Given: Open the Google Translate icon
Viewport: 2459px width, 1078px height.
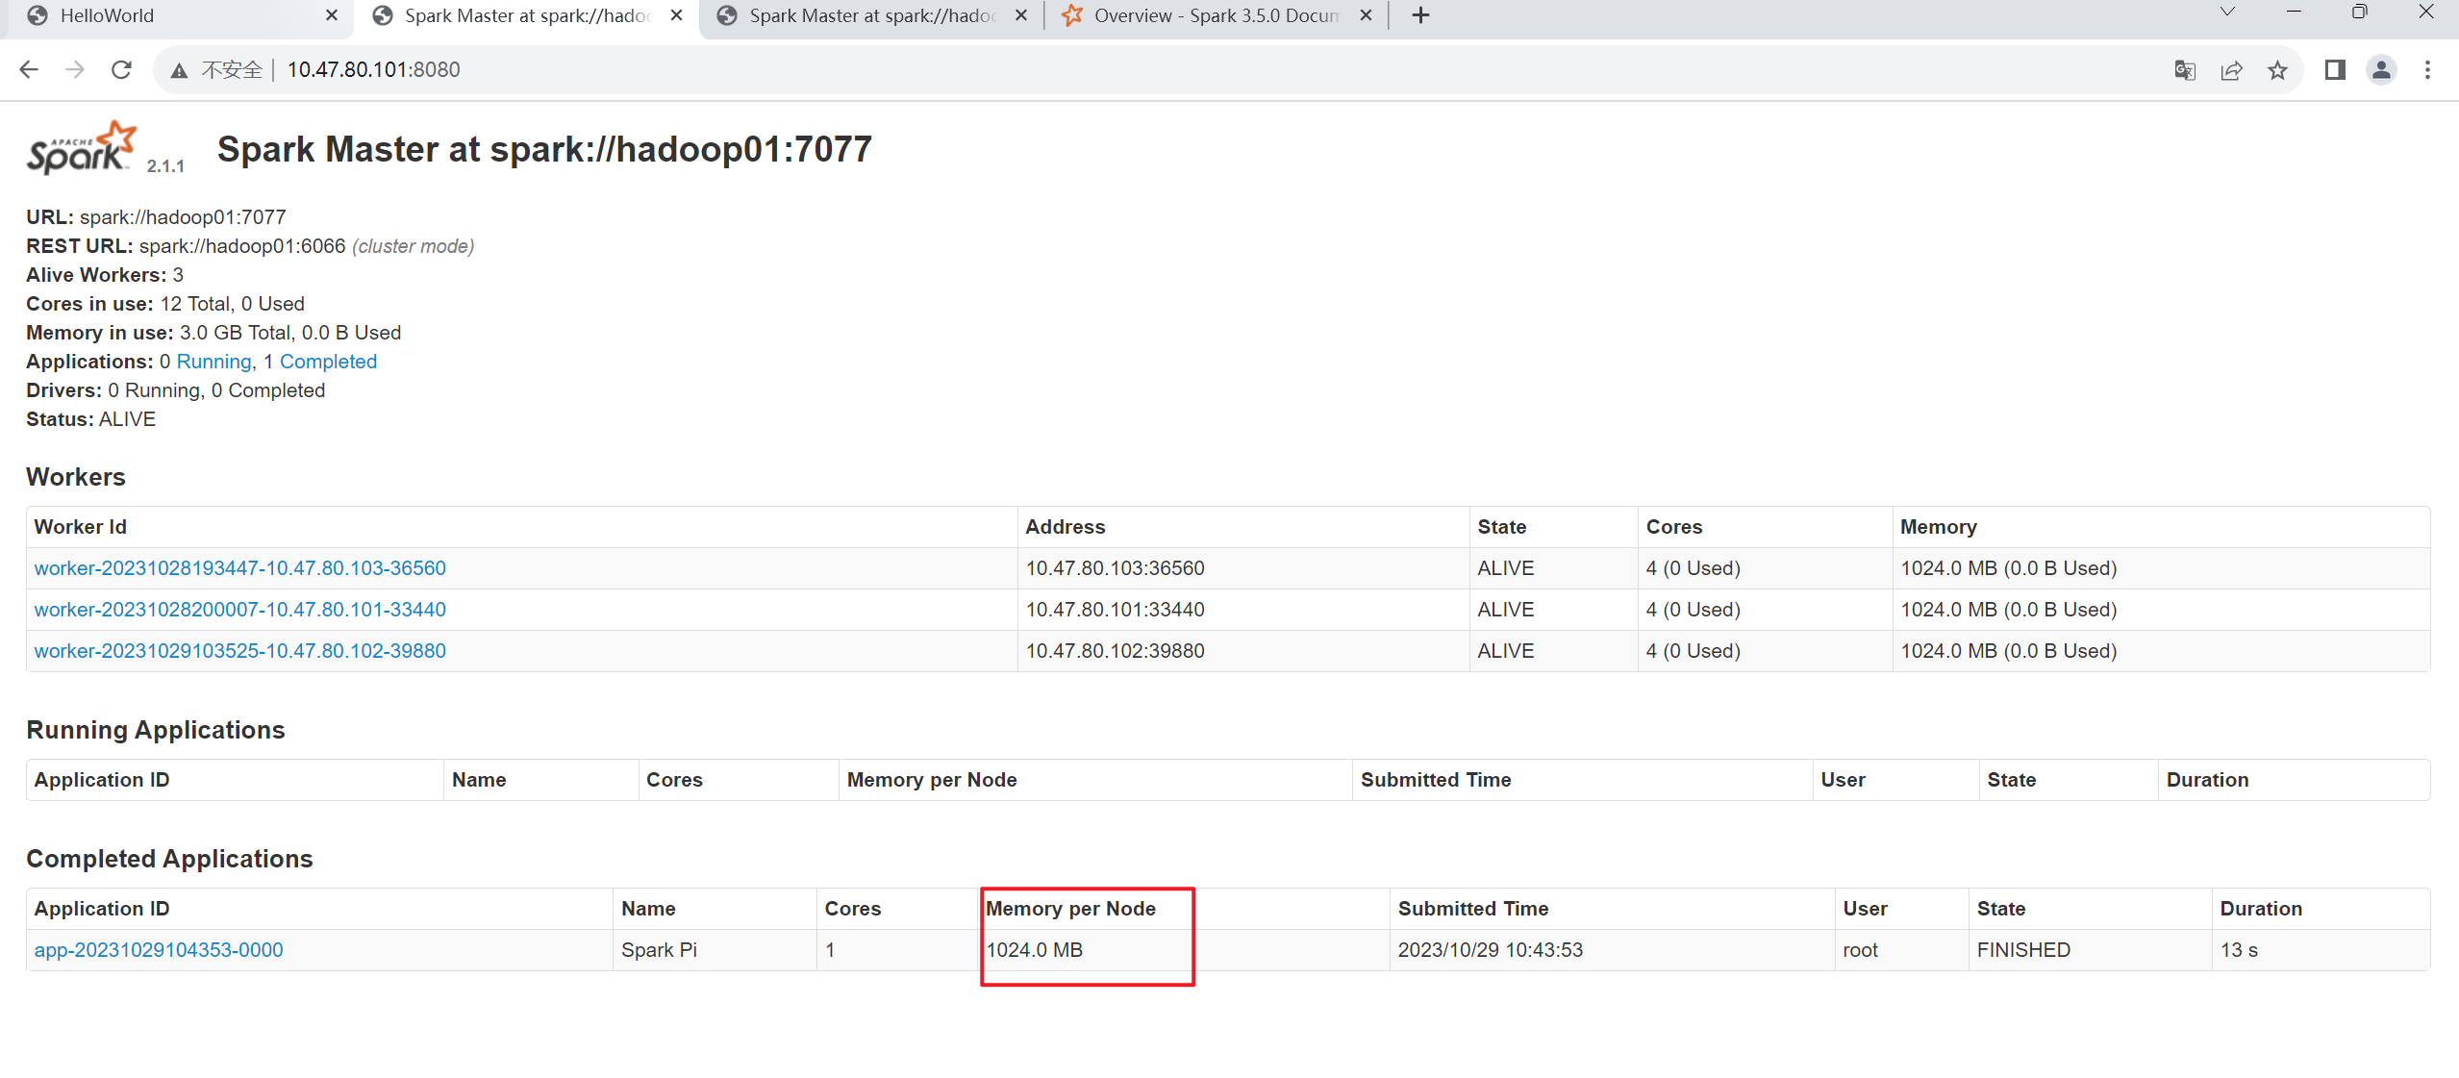Looking at the screenshot, I should click(2185, 69).
